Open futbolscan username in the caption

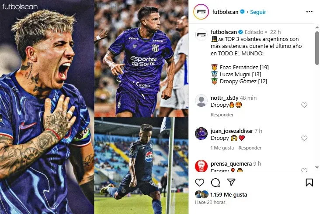click(224, 32)
